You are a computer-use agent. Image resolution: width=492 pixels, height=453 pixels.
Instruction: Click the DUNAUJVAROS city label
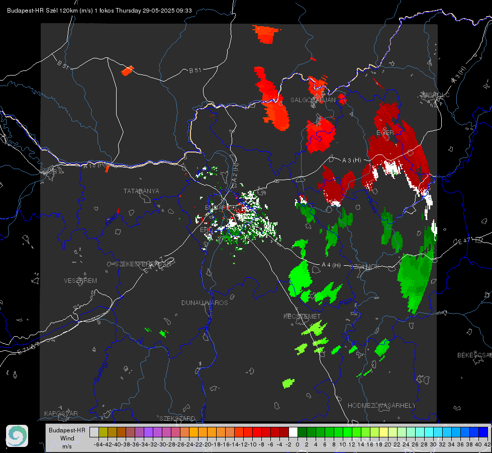(x=205, y=303)
